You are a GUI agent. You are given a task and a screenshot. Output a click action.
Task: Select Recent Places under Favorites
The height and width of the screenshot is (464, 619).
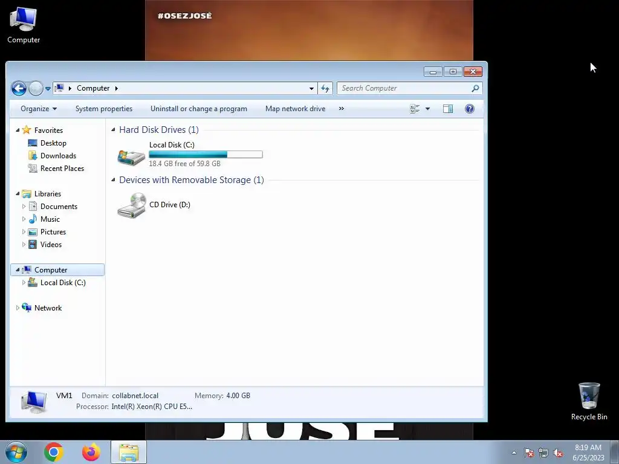[x=62, y=169]
